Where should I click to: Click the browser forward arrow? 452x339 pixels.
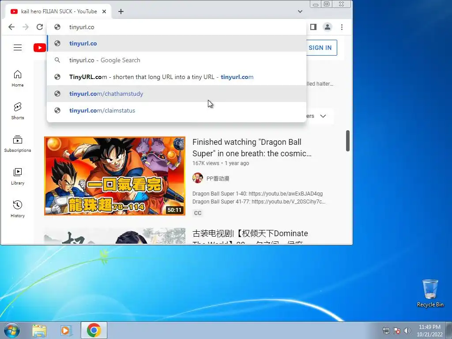click(26, 27)
